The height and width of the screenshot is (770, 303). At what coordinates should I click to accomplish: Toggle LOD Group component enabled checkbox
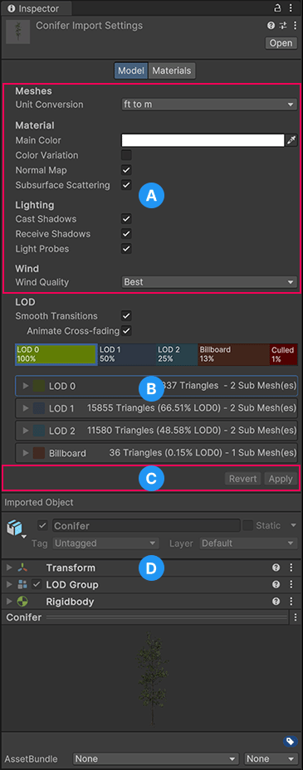[x=37, y=584]
